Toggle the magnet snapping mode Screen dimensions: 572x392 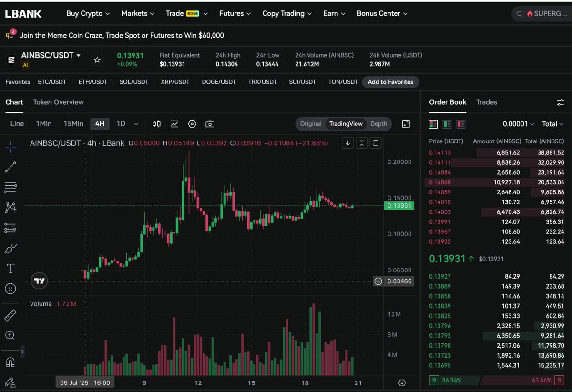click(x=10, y=362)
